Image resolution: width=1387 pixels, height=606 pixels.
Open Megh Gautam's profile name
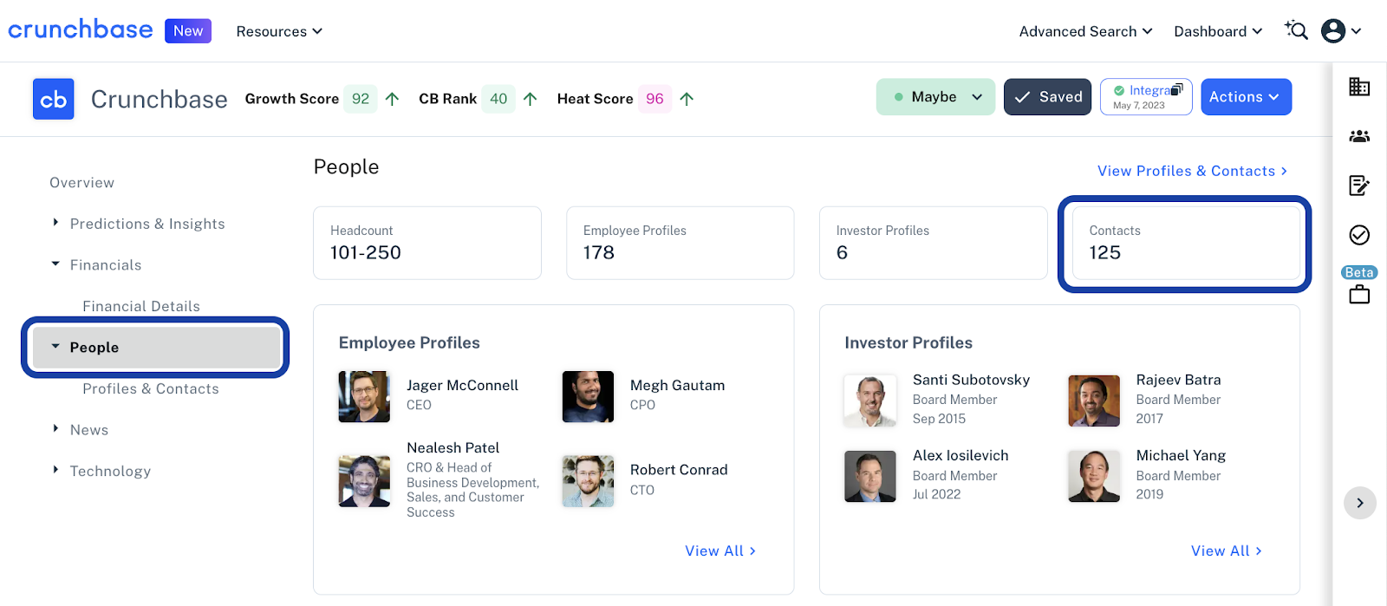677,385
